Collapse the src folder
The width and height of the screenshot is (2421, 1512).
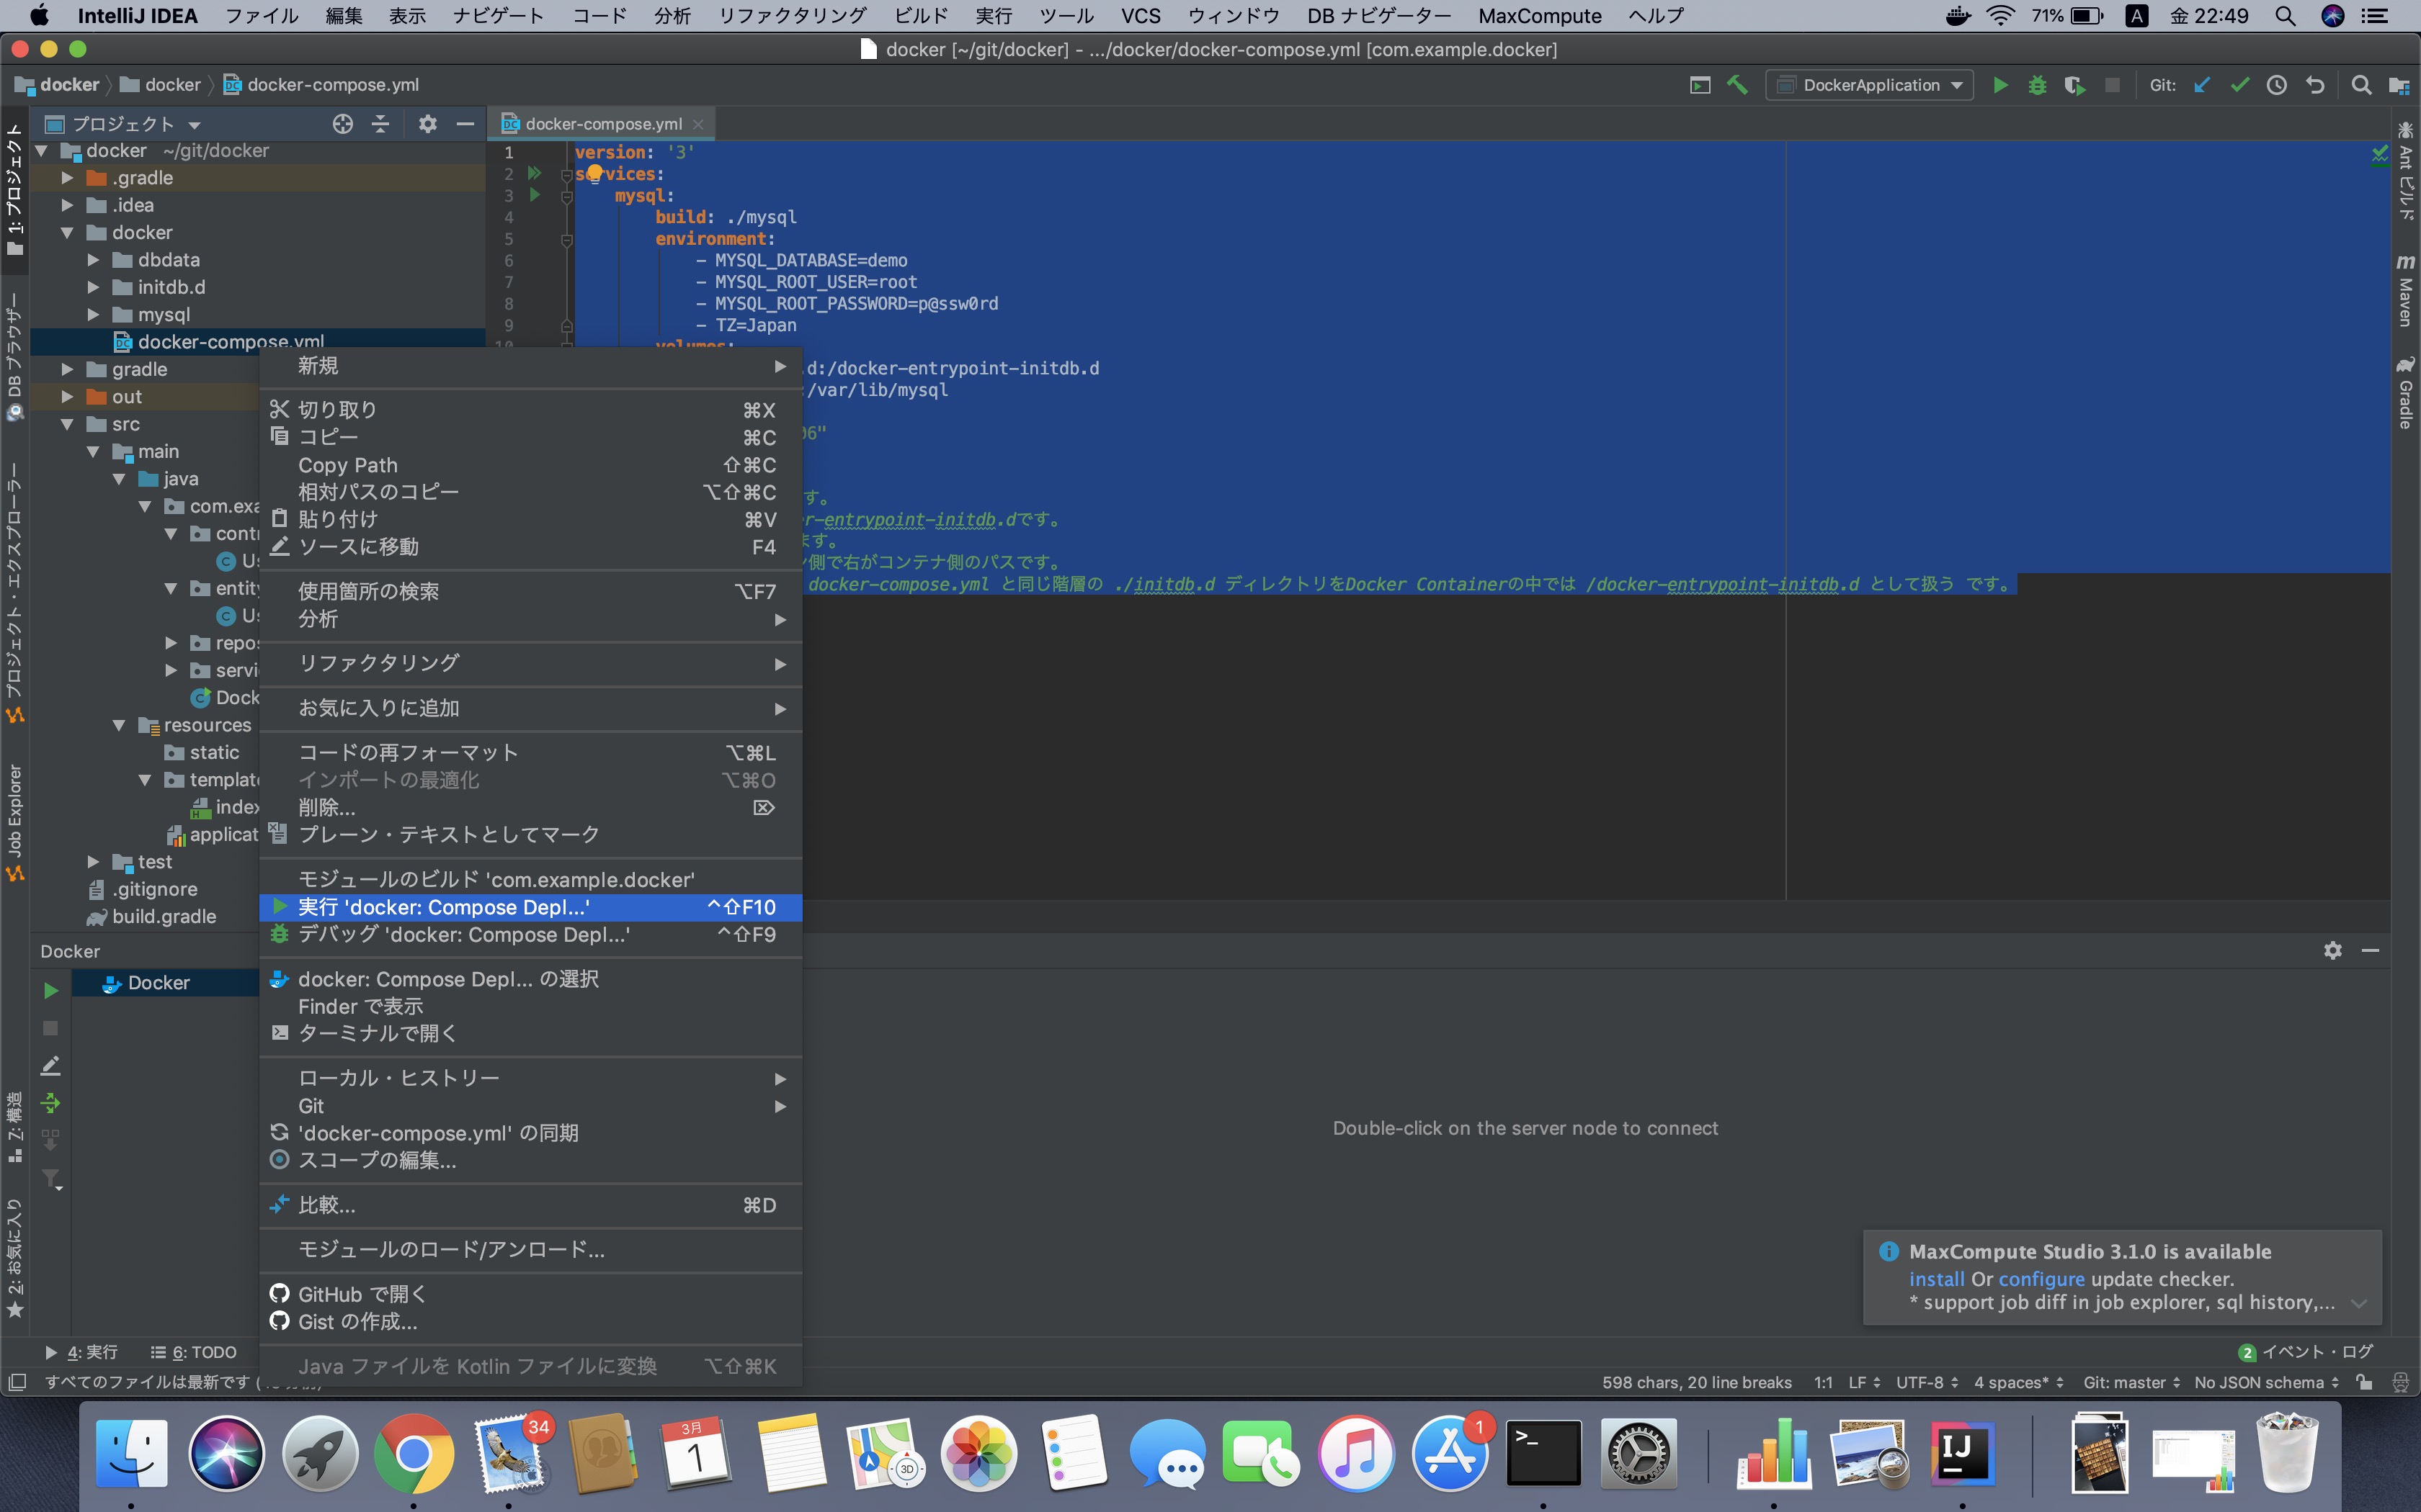[67, 424]
